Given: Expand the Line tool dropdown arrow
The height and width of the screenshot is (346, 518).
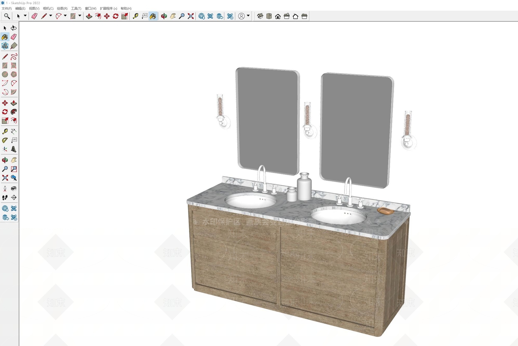Looking at the screenshot, I should coord(51,16).
